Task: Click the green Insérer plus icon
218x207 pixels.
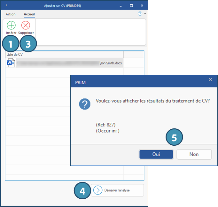Action: click(11, 26)
